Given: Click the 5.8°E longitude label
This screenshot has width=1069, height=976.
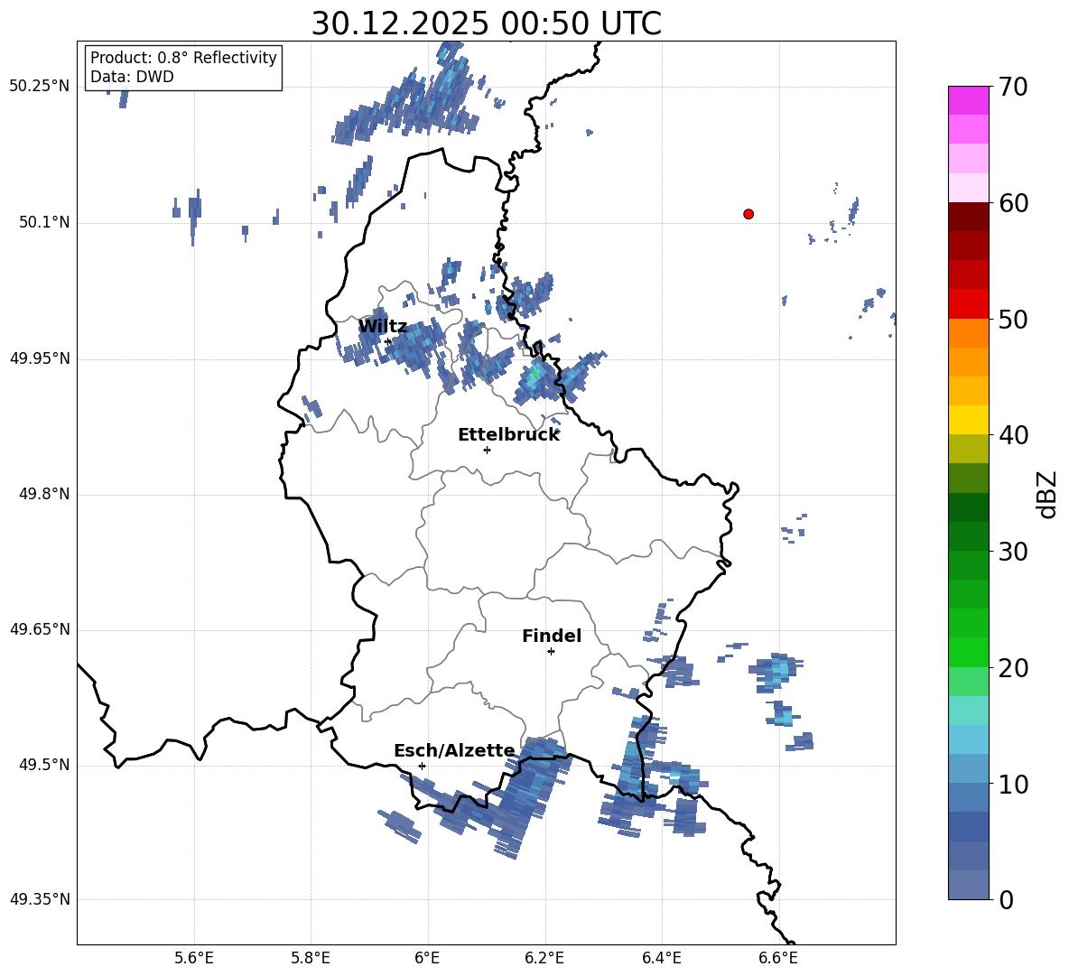Looking at the screenshot, I should point(311,958).
